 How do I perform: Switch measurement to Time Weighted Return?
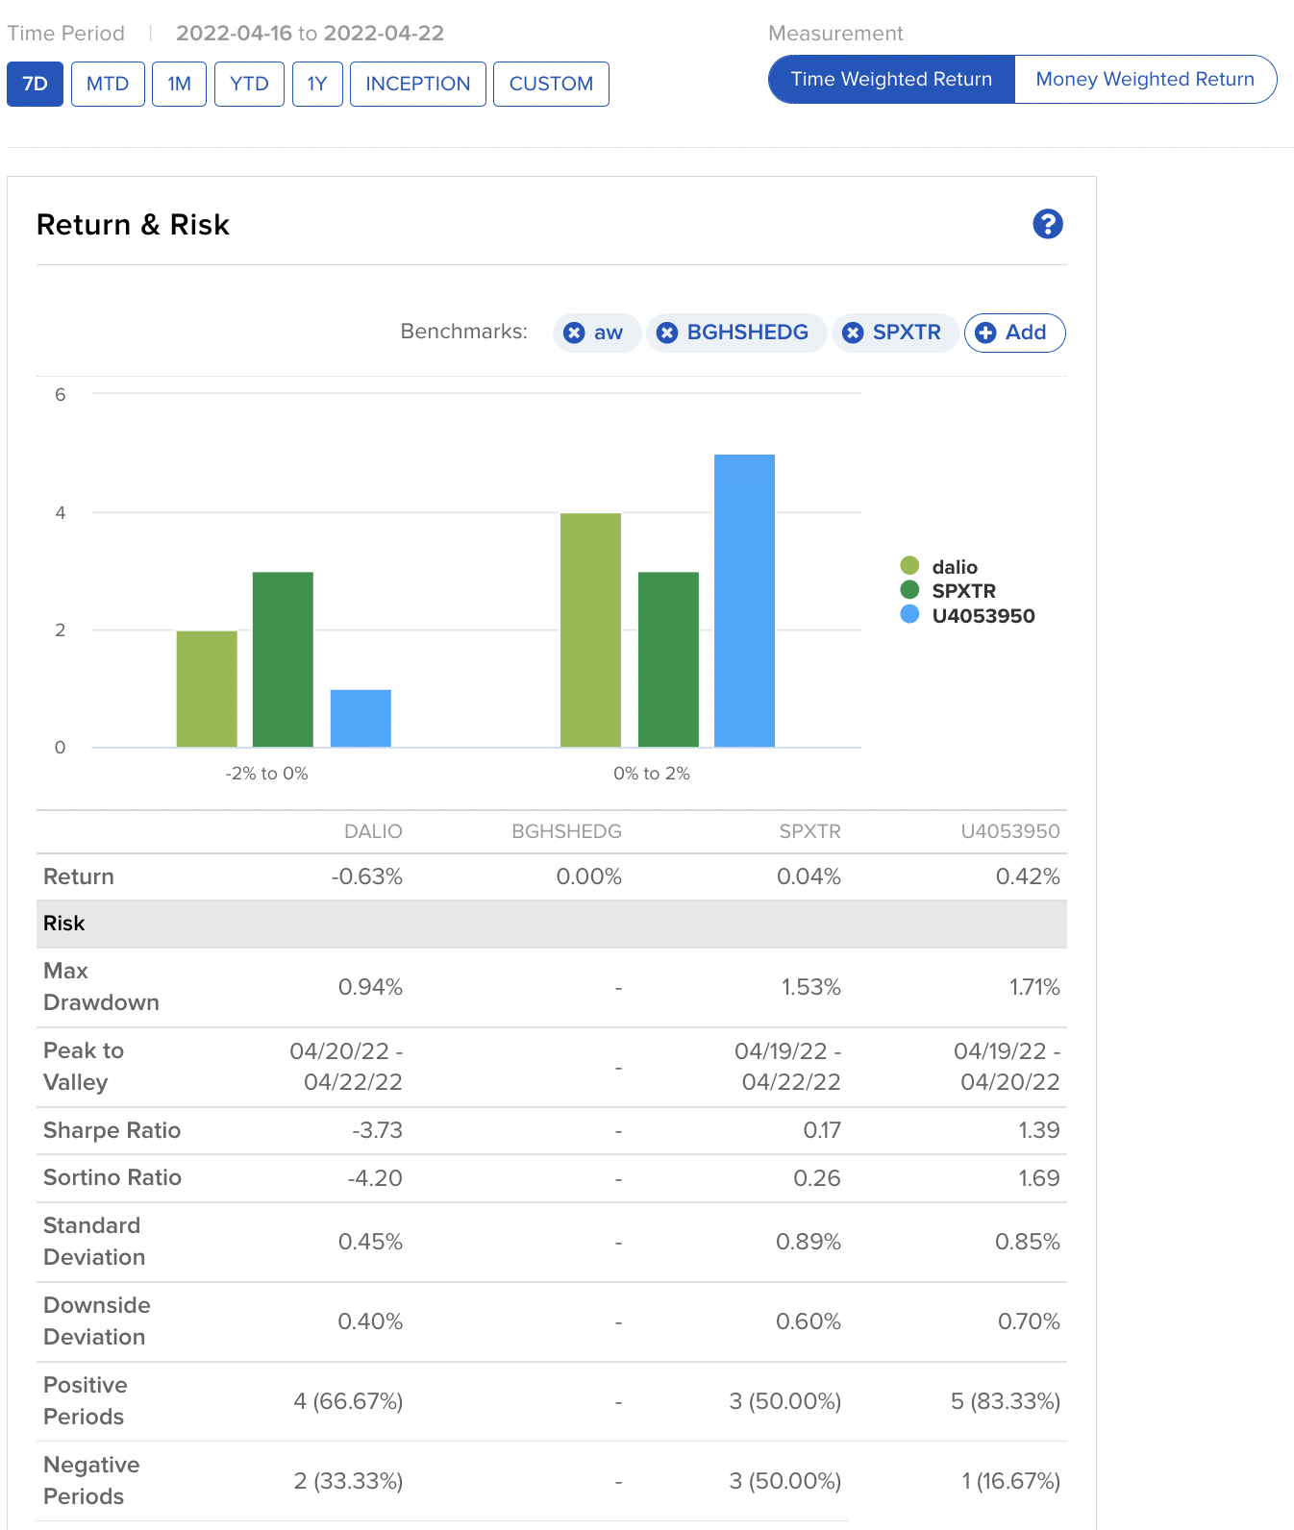point(891,79)
